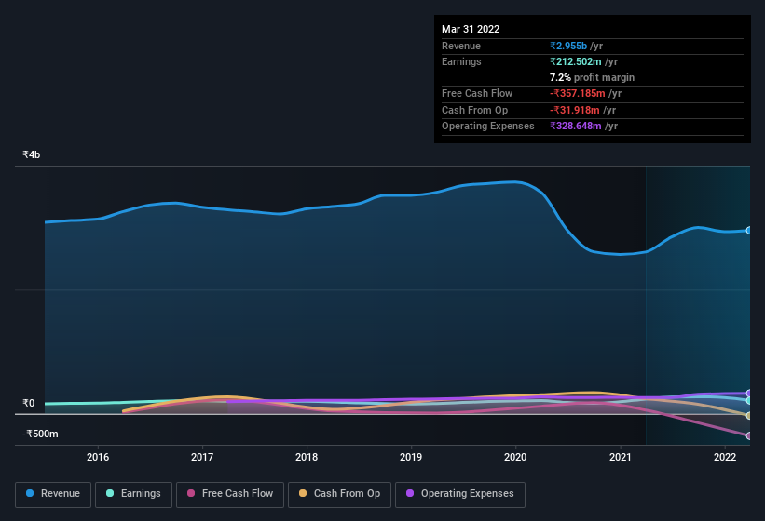Toggle the Free Cash Flow legend button

tap(230, 494)
